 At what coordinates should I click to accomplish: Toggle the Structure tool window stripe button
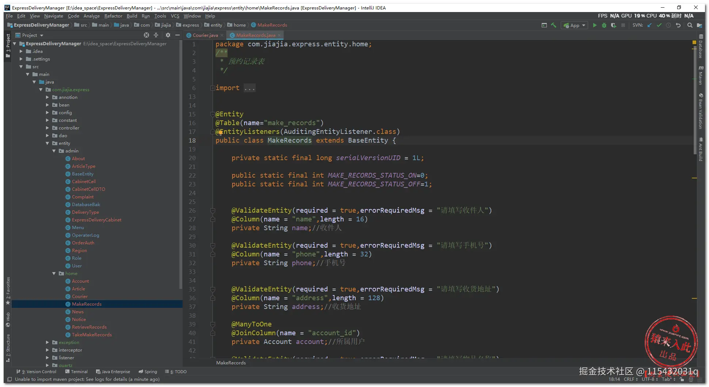coord(8,348)
